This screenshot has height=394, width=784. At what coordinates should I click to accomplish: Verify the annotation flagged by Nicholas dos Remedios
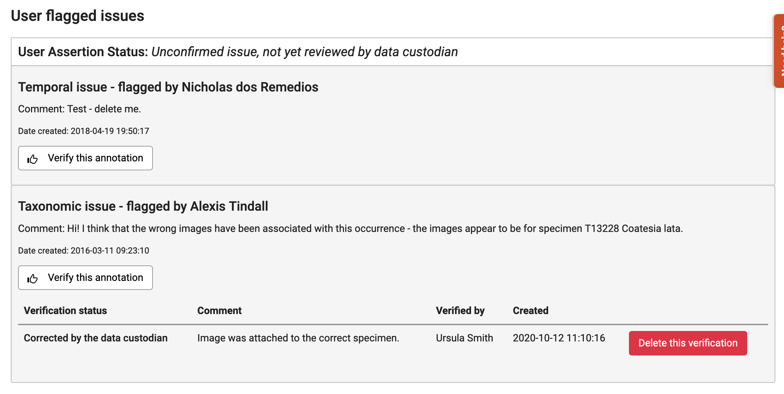click(x=85, y=158)
